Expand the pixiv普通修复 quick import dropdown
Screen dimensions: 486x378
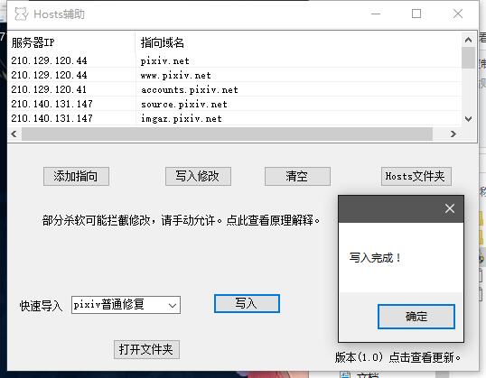173,305
